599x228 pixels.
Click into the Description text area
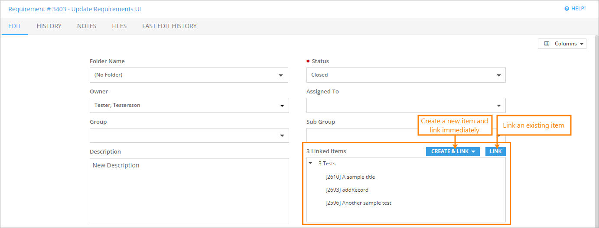(189, 190)
